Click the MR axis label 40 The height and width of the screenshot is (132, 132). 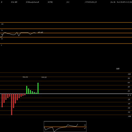(129, 87)
